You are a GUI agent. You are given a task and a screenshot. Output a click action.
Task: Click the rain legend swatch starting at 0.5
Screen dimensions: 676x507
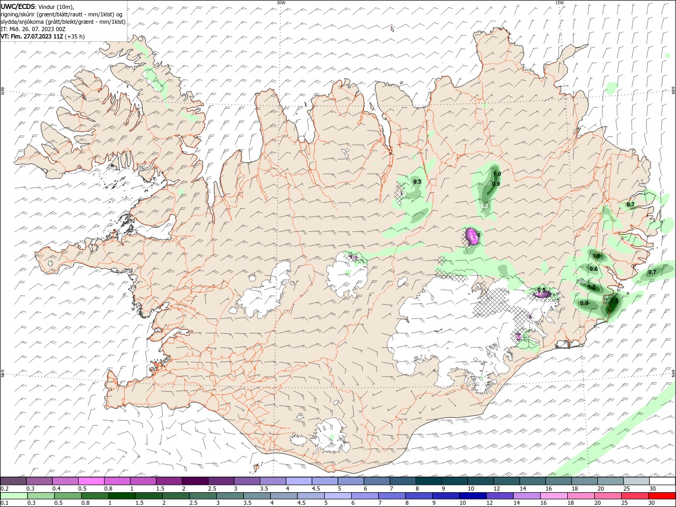click(x=68, y=495)
